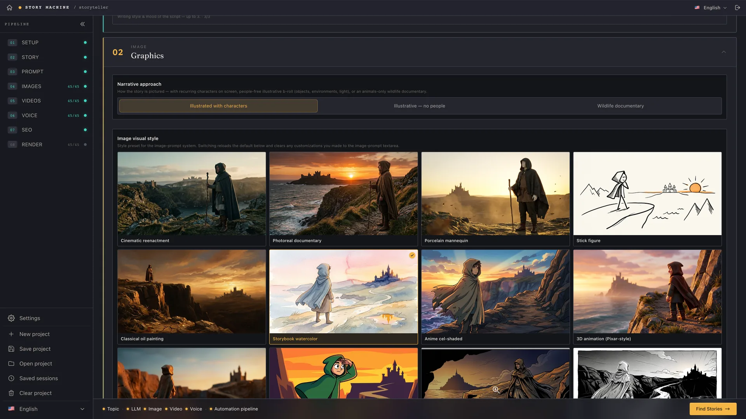Viewport: 746px width, 419px height.
Task: Open the STORY pipeline step
Action: point(47,57)
